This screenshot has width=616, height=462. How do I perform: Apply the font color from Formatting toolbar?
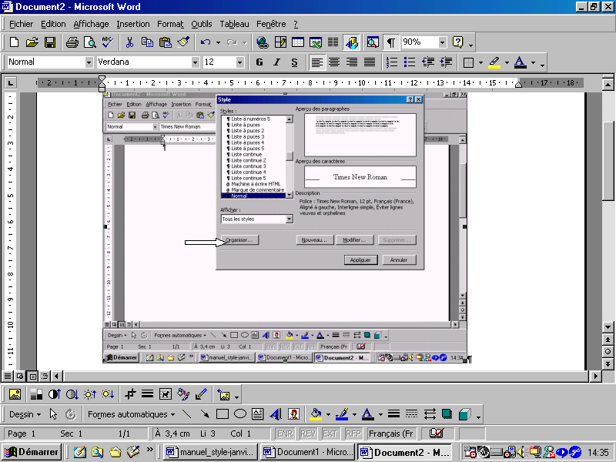coord(521,62)
